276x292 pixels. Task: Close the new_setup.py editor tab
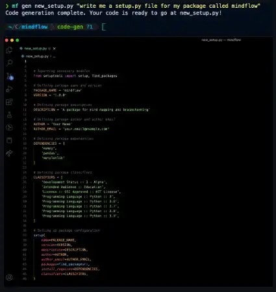[55, 49]
